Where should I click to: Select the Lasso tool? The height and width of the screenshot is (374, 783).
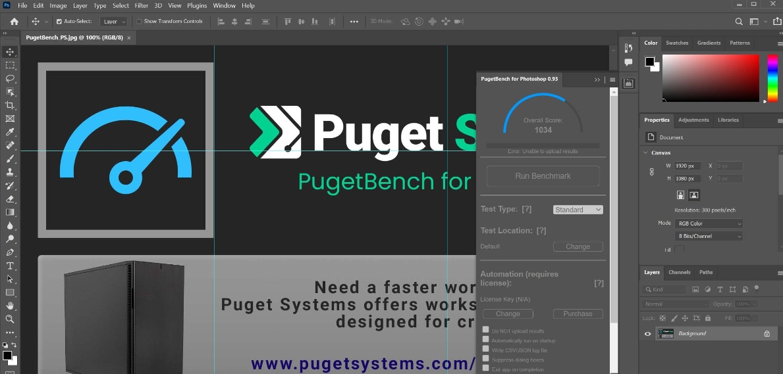(x=10, y=78)
